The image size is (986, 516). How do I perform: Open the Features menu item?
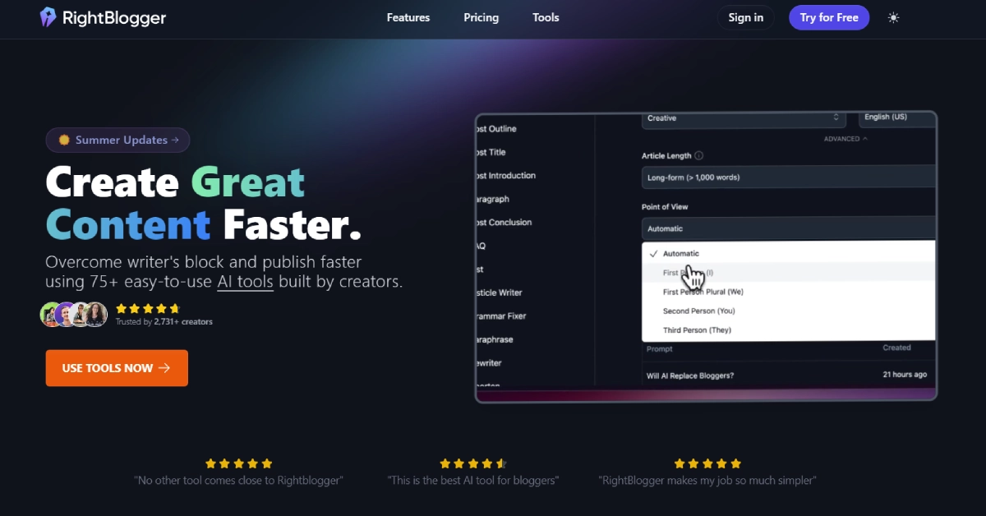coord(408,17)
